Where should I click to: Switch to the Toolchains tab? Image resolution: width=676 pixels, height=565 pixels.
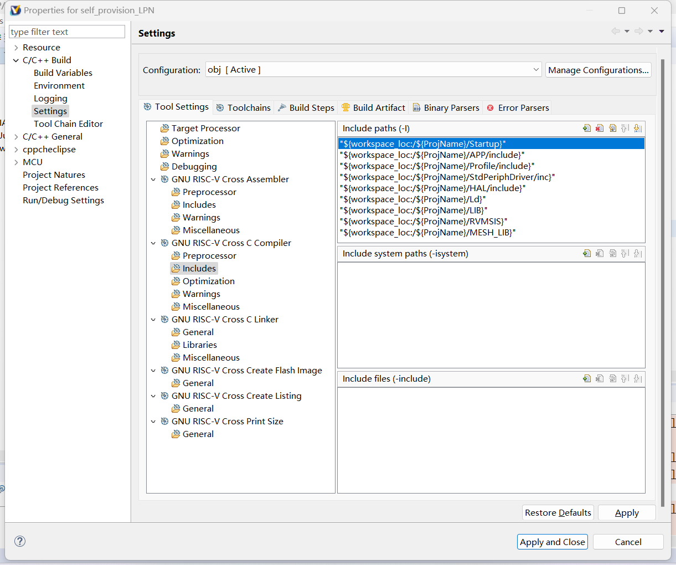click(244, 107)
